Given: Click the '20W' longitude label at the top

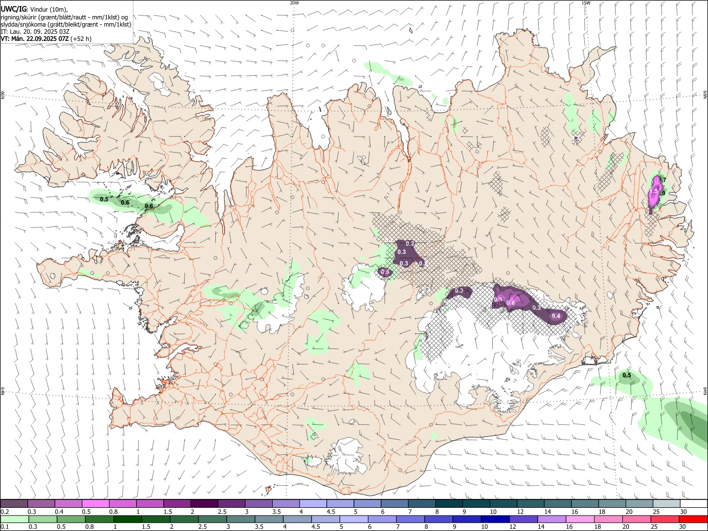Looking at the screenshot, I should click(294, 3).
